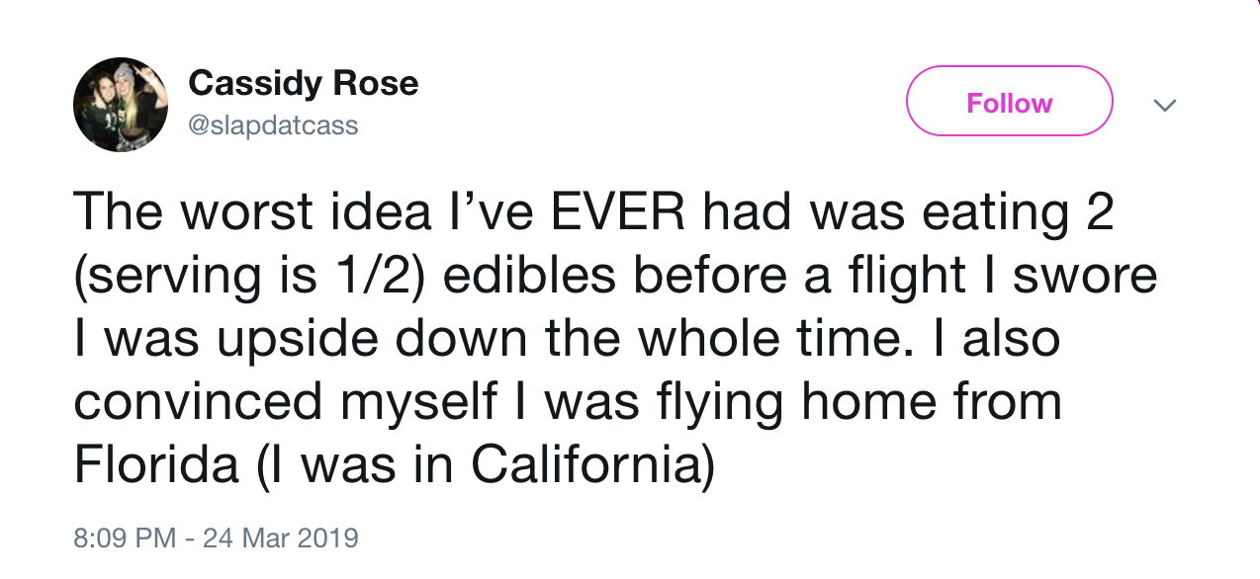The height and width of the screenshot is (579, 1260).
Task: Open the dropdown arrow in the top-right corner
Action: coord(1165,104)
